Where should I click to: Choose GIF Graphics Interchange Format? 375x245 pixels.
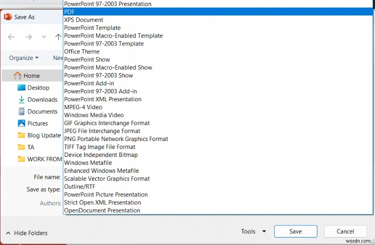tap(218, 123)
